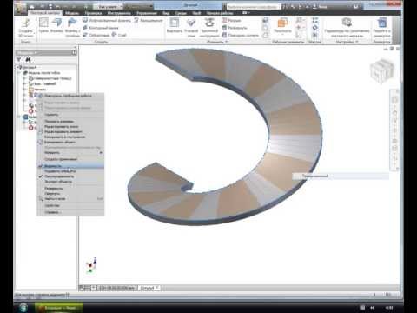The width and height of the screenshot is (417, 313).
Task: Click the Plane (Плоскость) work feature icon
Action: [282, 25]
